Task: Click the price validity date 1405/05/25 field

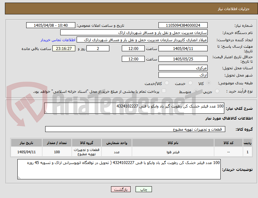Action: coord(183,59)
